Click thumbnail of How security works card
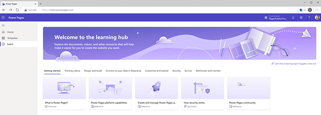The height and width of the screenshot is (115, 321). (203, 88)
